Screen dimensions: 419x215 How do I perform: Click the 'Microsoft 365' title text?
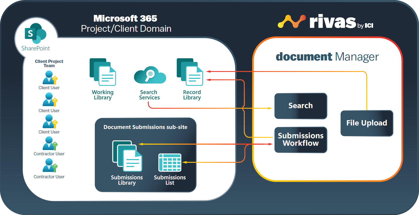pyautogui.click(x=125, y=18)
